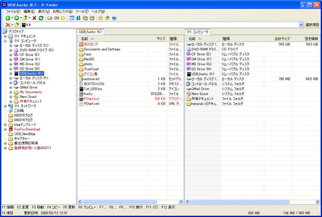Viewport: 322px width, 217px height.
Task: Refresh the view with the green arrows icon
Action: tap(41, 18)
